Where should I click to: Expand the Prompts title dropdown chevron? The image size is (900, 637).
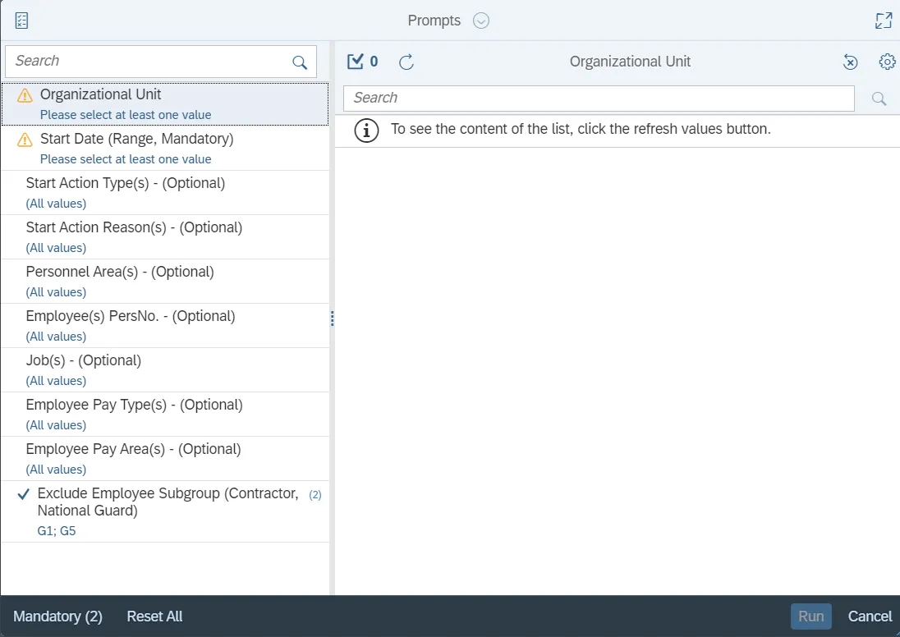481,21
